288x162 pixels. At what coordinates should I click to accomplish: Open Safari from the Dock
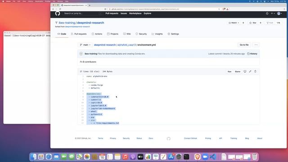(x=49, y=157)
